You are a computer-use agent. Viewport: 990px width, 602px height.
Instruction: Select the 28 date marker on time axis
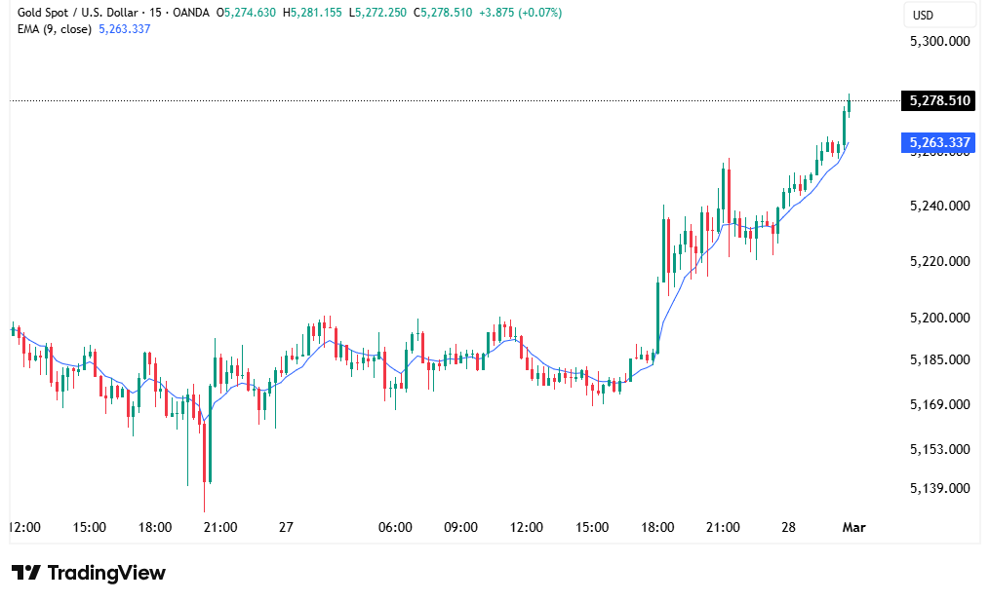pos(789,527)
